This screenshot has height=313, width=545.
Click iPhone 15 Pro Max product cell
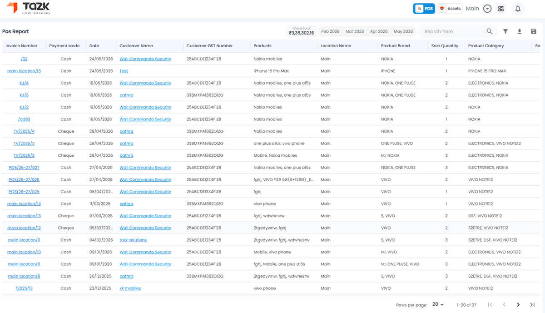pos(271,71)
